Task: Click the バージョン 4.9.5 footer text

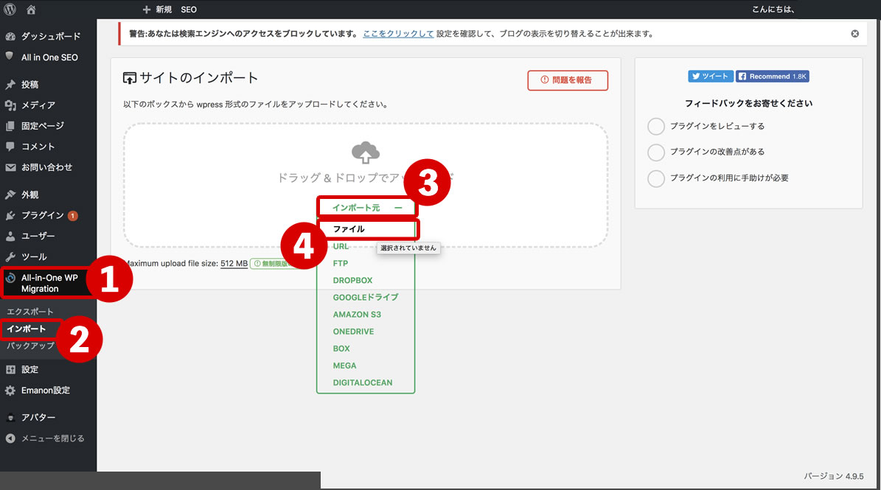Action: tap(833, 476)
